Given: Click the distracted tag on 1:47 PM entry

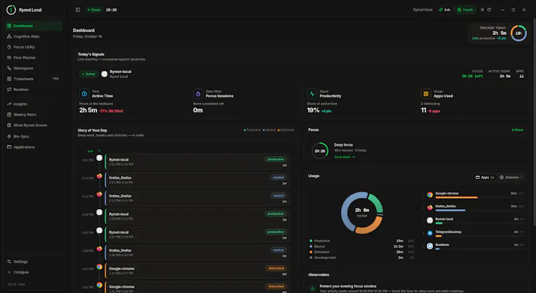Looking at the screenshot, I should click(x=276, y=268).
